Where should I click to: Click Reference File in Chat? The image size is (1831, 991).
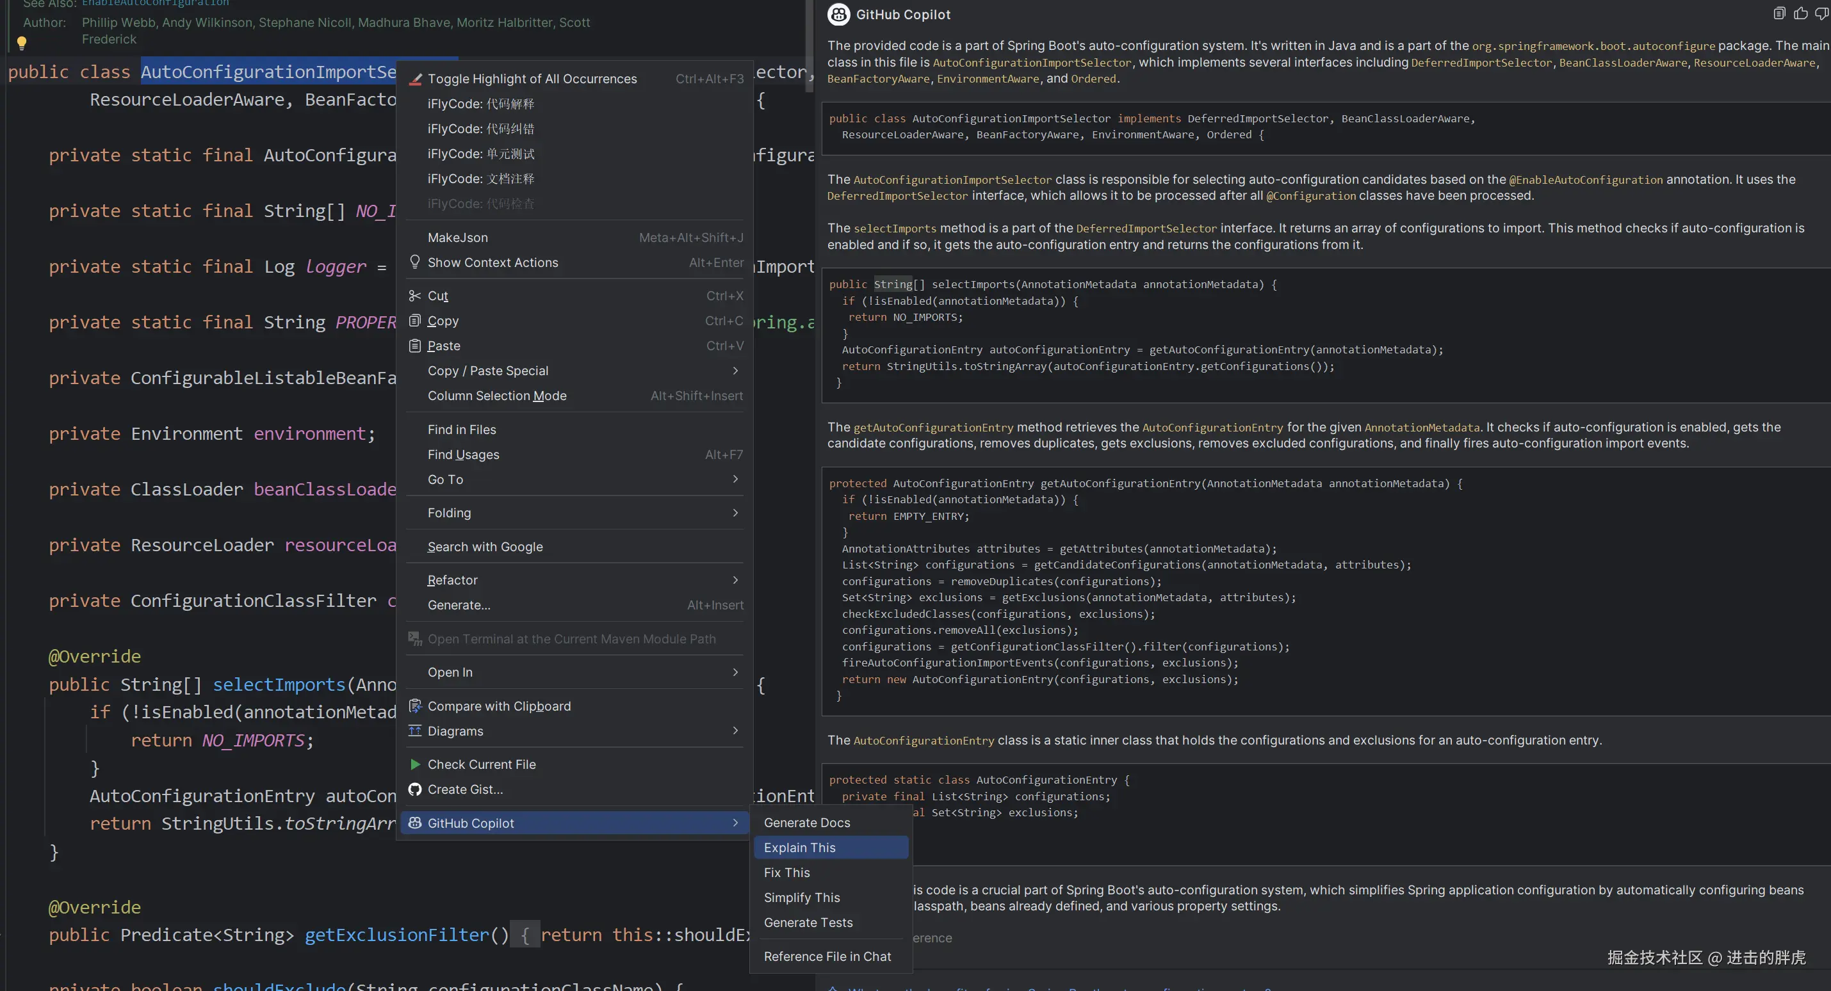tap(827, 957)
